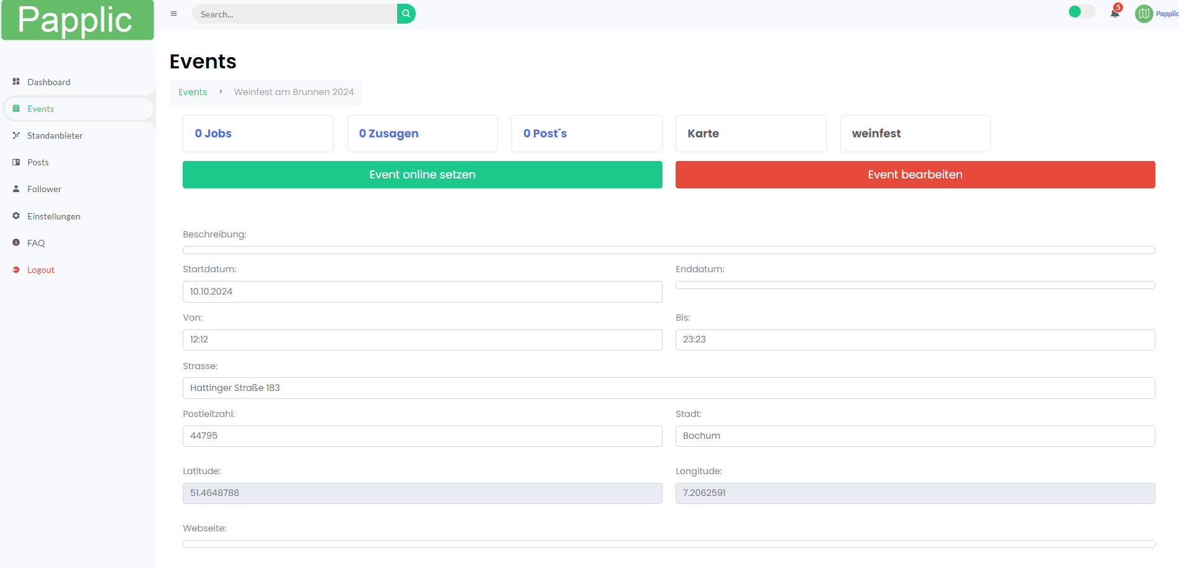Click the Follower person icon
Viewport: 1179px width, 568px height.
click(16, 188)
